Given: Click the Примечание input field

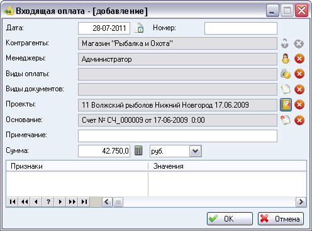Looking at the screenshot, I should click(177, 136).
